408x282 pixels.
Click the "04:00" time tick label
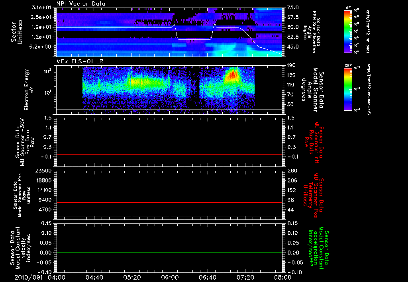coord(57,277)
